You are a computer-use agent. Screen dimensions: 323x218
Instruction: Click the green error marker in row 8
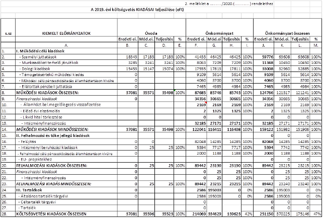[175, 90]
